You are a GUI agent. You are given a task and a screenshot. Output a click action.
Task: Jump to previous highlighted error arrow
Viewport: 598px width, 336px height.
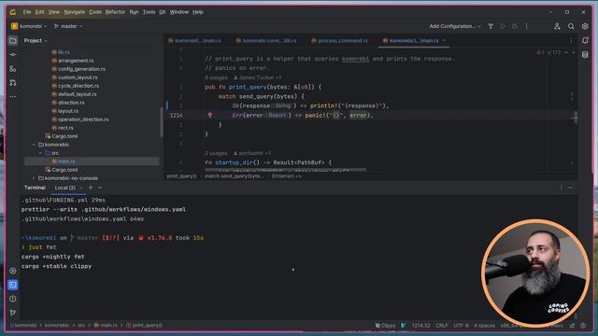[x=566, y=52]
